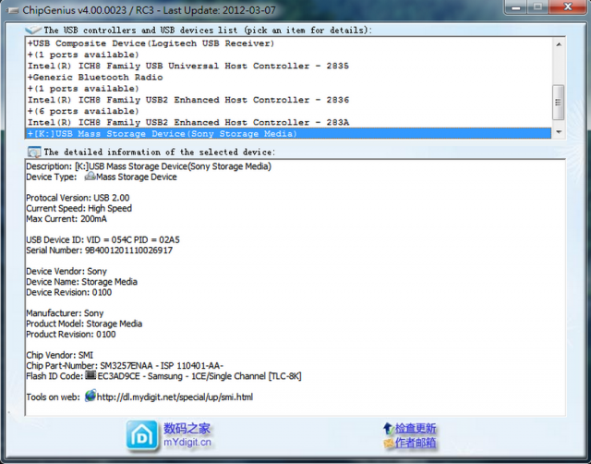This screenshot has width=591, height=464.
Task: Select the [K:]USB Mass Storage Device row
Action: [x=288, y=133]
